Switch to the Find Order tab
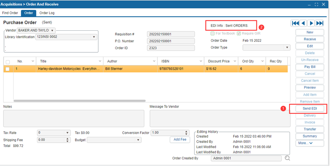The image size is (330, 166). [10, 13]
